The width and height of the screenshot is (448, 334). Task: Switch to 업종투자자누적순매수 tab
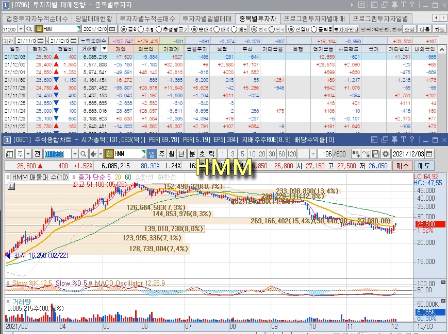(37, 19)
